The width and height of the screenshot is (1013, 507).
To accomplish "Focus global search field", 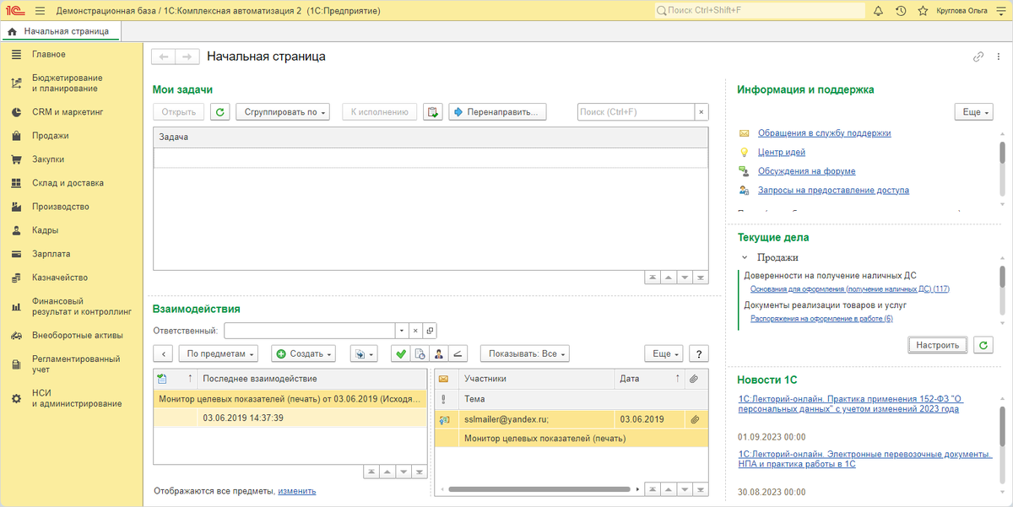I will 760,11.
